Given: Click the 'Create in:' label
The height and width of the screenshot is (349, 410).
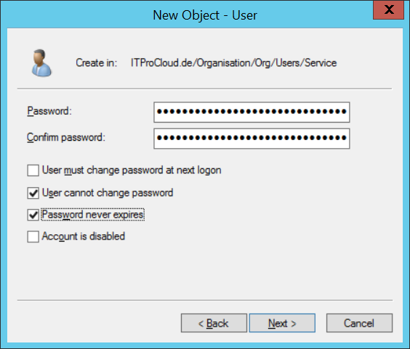Looking at the screenshot, I should 97,63.
